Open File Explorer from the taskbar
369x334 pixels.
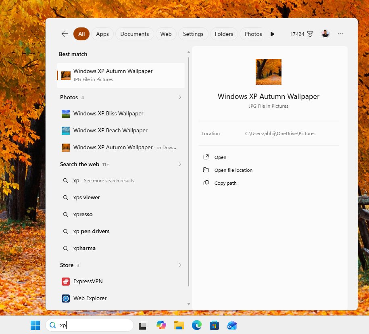pos(179,325)
